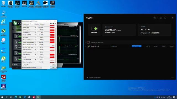
Task: Open iTunes desktop icon
Action: click(x=4, y=41)
